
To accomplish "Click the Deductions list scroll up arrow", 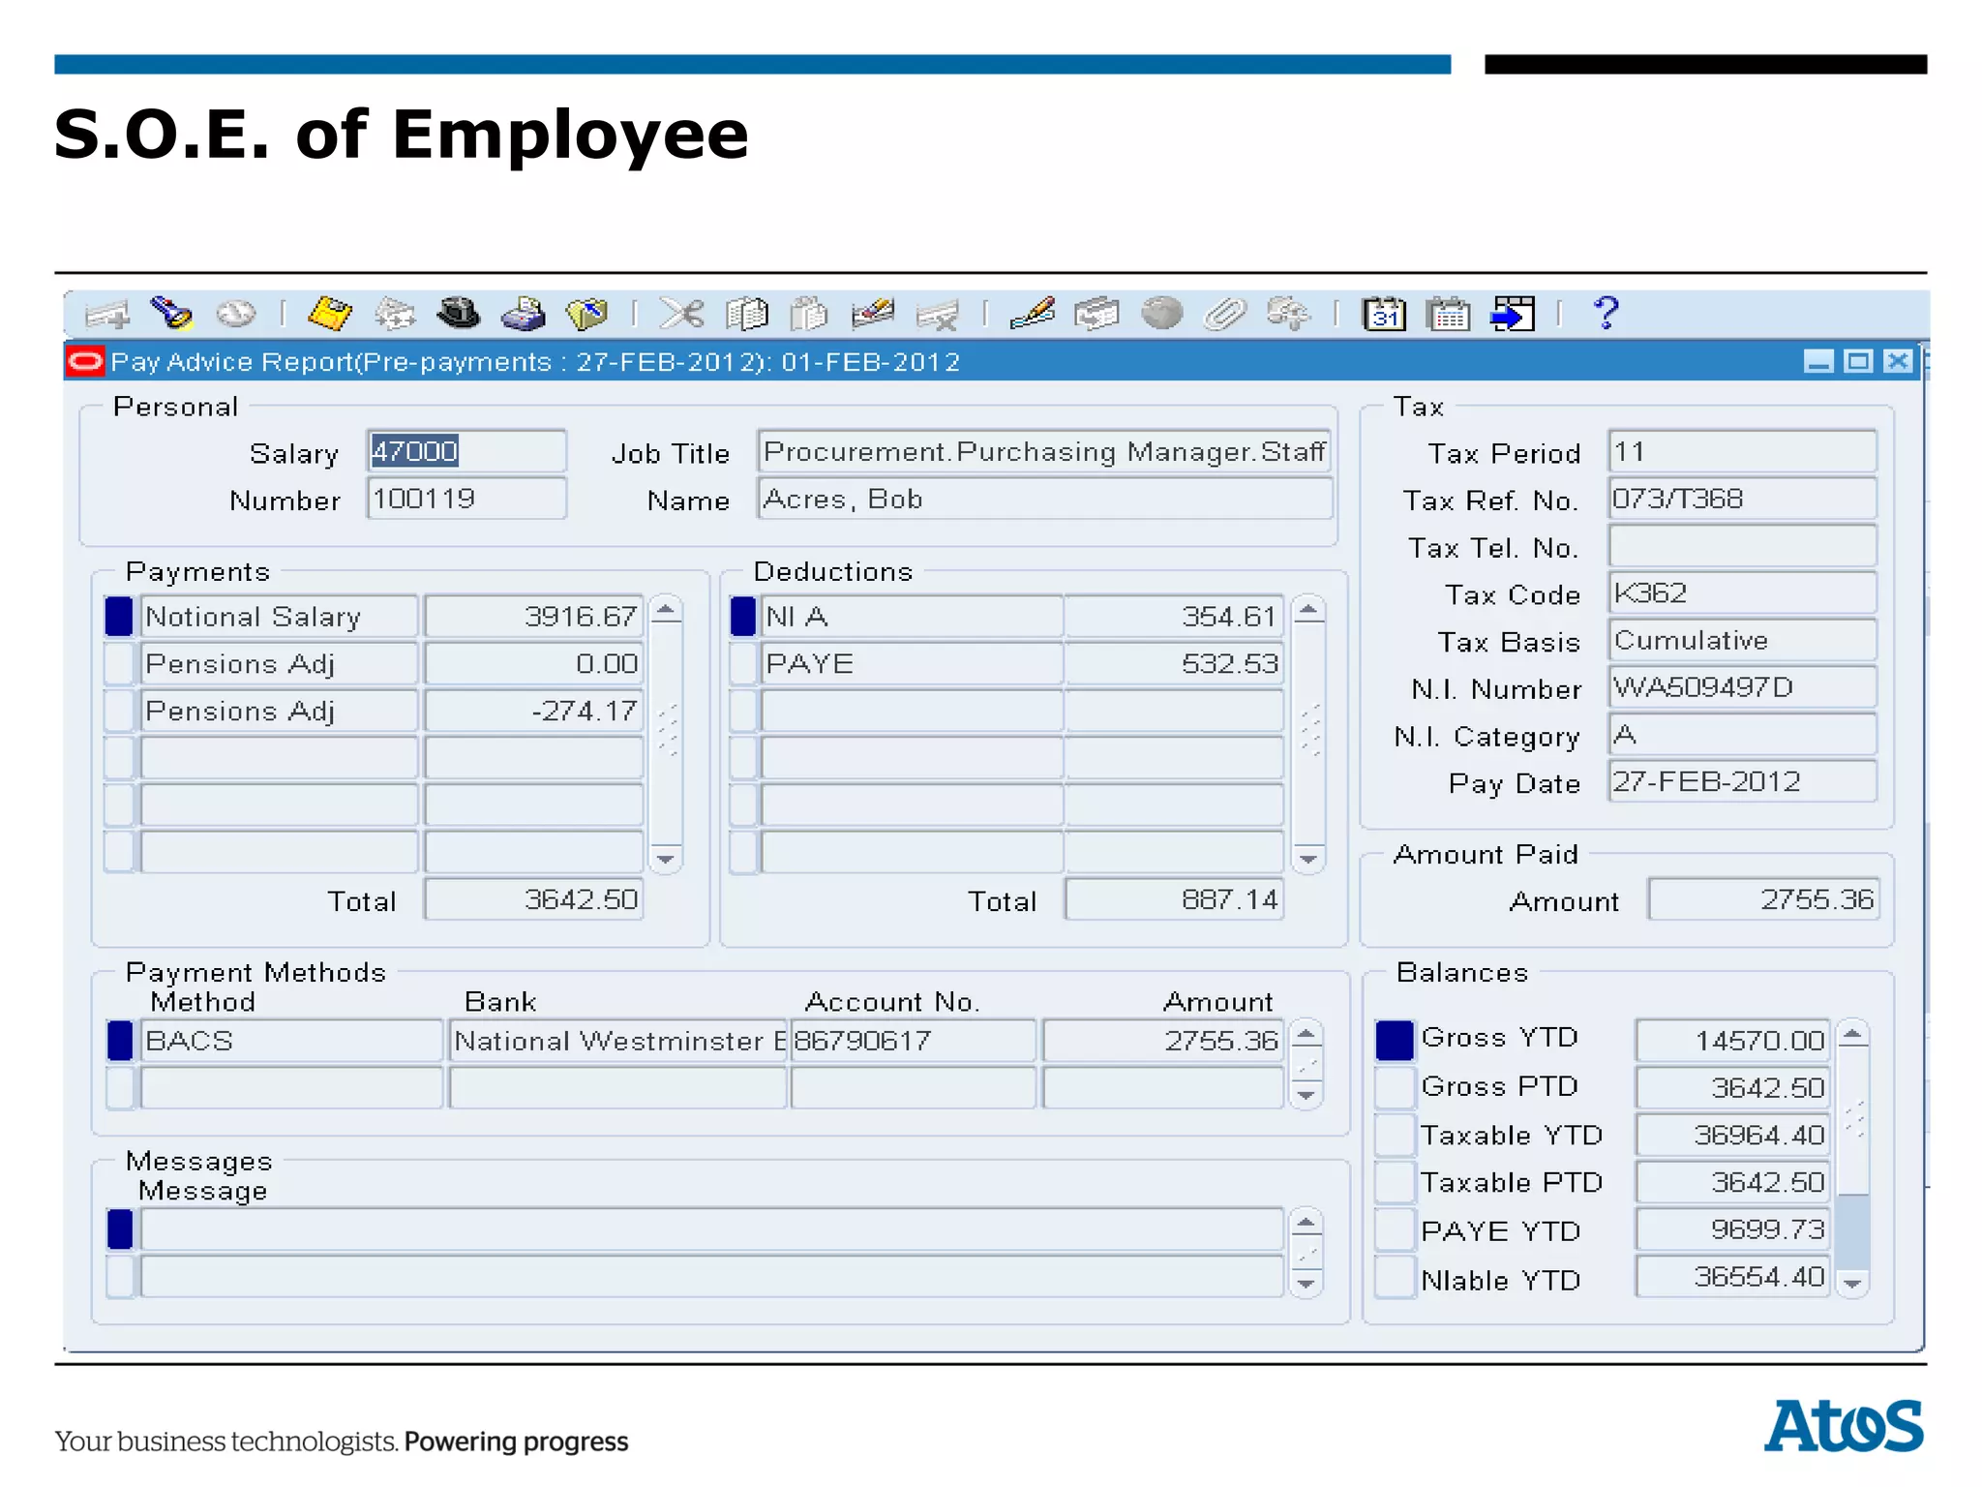I will [x=1308, y=610].
